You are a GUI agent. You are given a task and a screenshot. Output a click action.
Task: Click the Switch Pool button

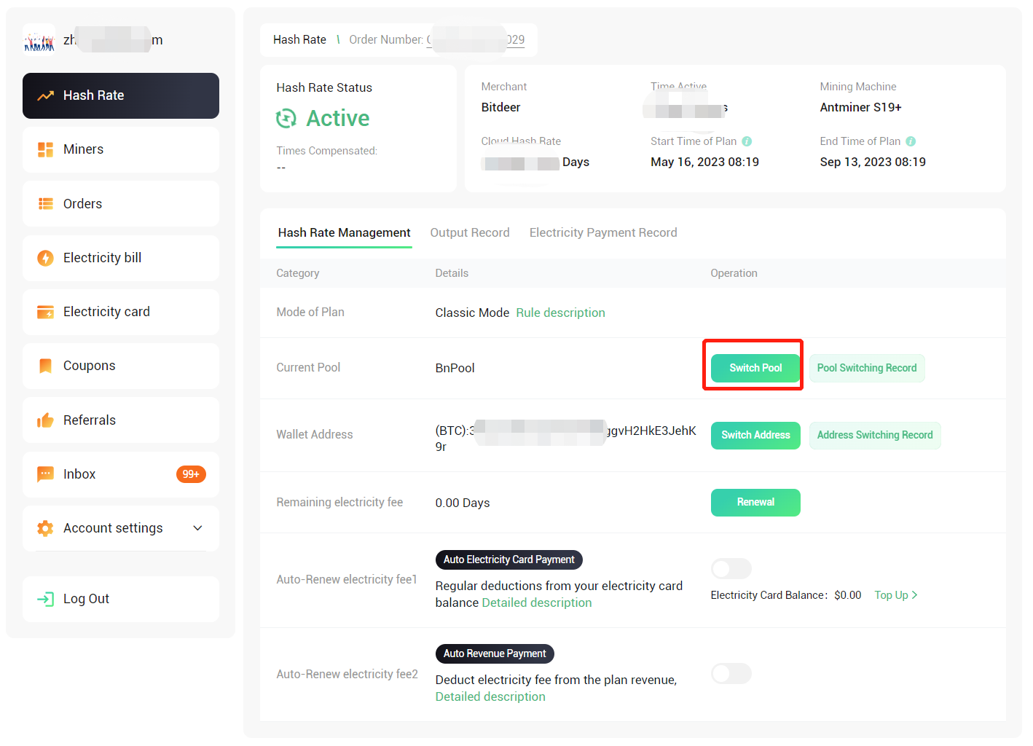[753, 367]
